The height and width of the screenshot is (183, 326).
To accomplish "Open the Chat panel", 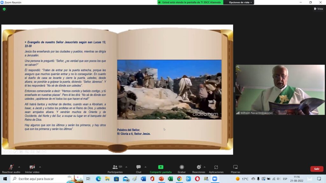I will pos(138,169).
